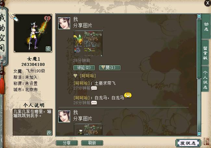Screen dimensions: 211x148
Task: Switch to the 动态 tab
Action: coord(206,27)
